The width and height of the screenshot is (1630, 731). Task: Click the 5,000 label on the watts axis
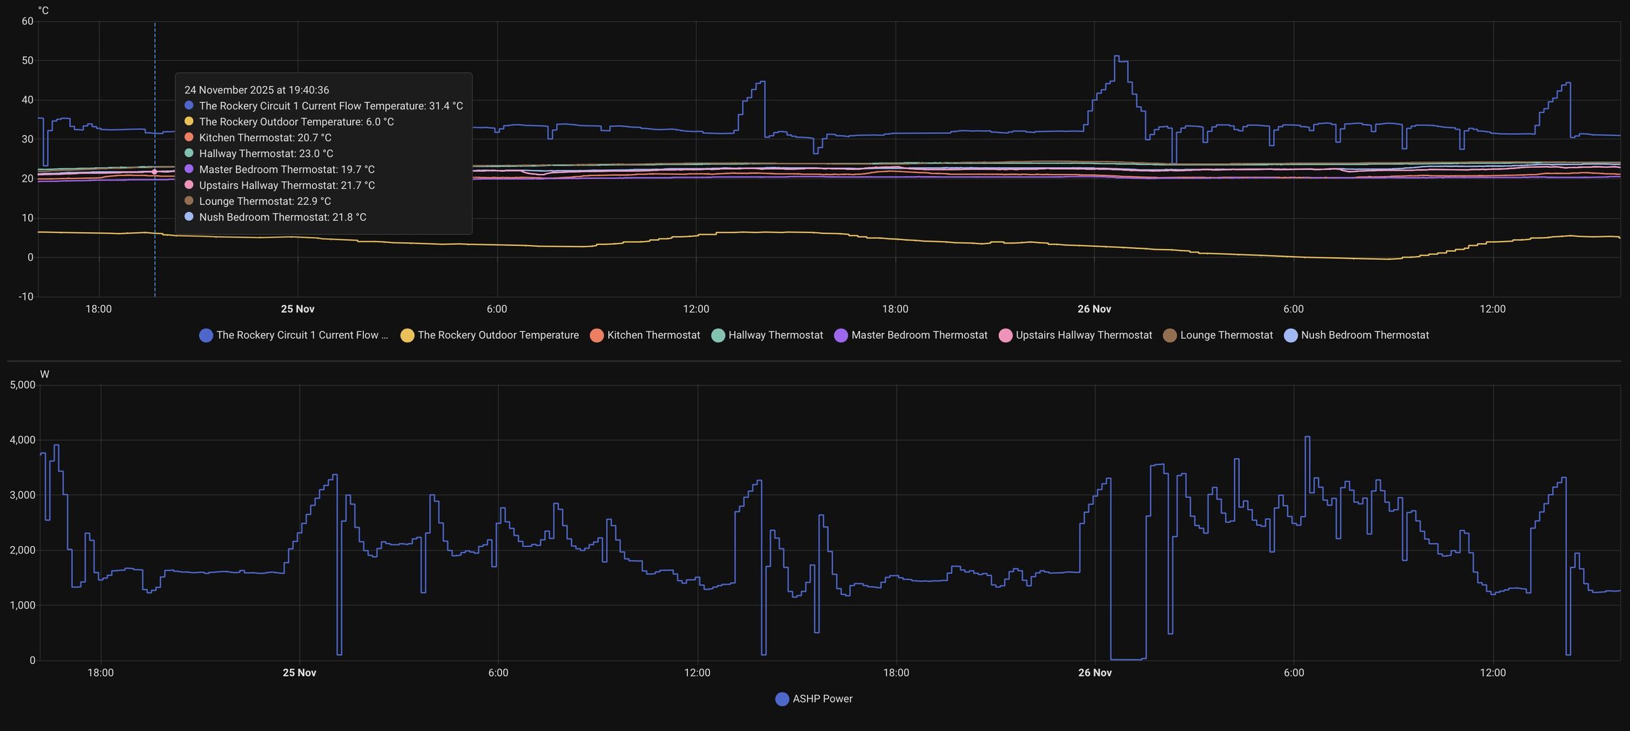click(x=22, y=385)
